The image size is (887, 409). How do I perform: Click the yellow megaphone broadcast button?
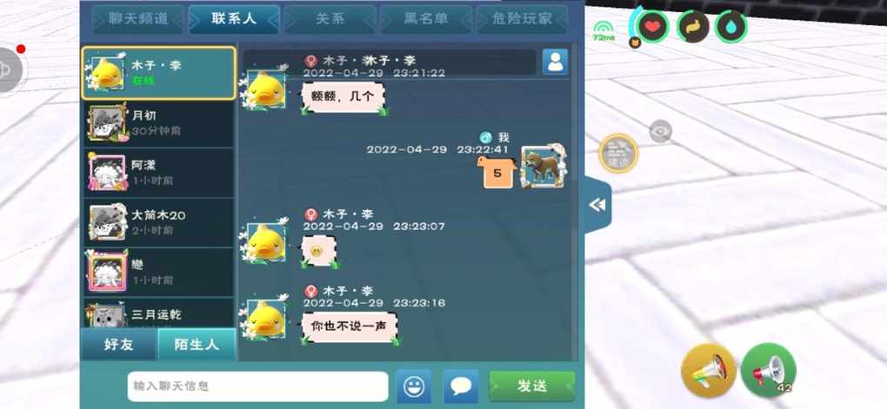[708, 371]
